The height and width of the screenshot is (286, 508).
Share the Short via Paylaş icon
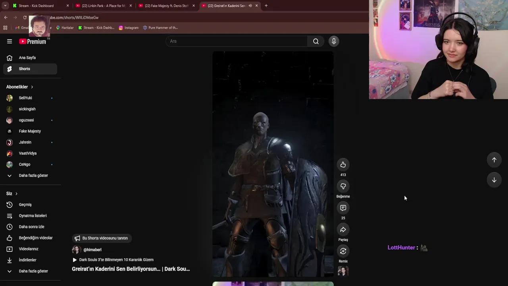[343, 229]
